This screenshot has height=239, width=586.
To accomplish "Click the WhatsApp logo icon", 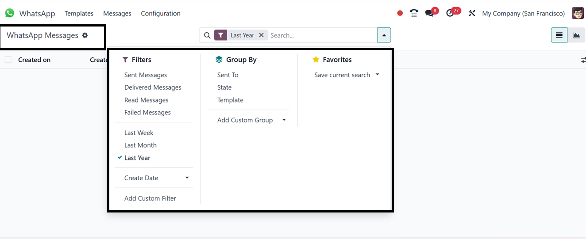I will (x=10, y=13).
